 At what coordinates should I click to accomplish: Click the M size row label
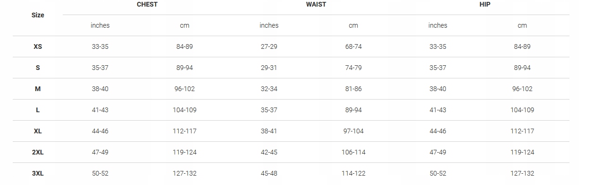38,89
